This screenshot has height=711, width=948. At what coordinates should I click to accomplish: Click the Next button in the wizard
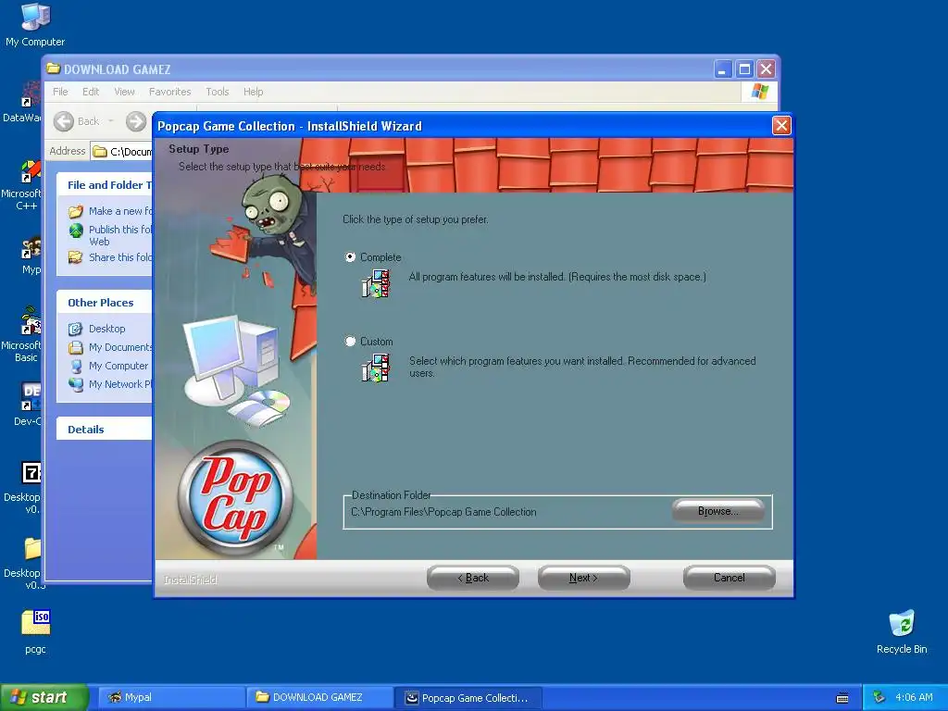583,578
